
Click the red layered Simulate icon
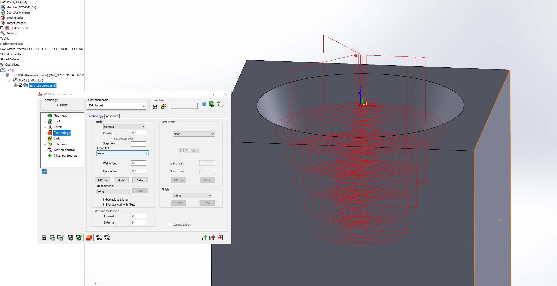(89, 238)
